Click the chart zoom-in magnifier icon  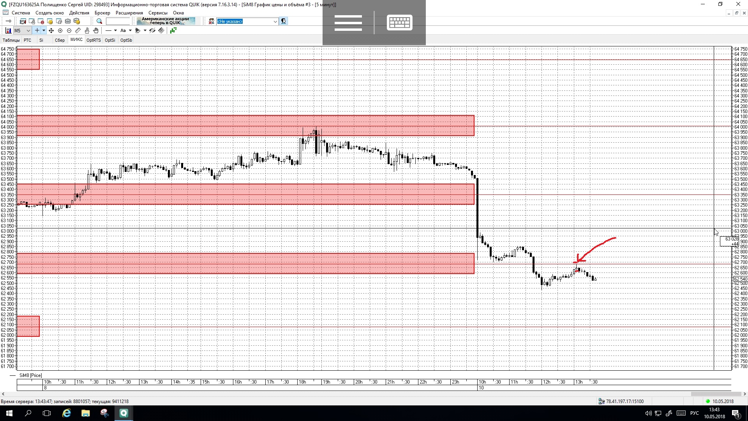(x=60, y=30)
